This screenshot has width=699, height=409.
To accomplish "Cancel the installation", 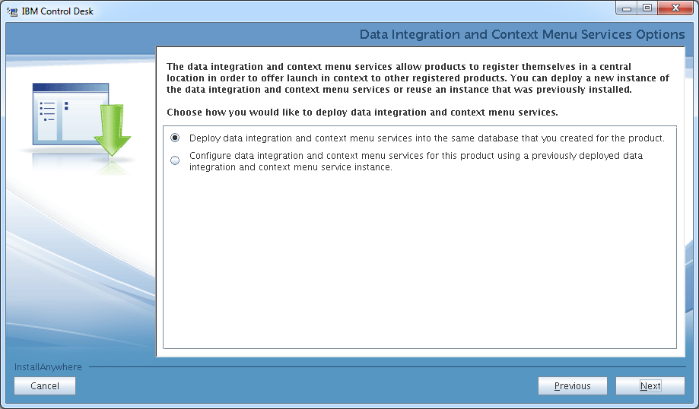I will coord(45,386).
